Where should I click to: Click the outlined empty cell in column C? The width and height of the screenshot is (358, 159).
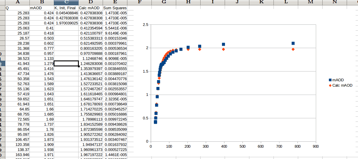[x=66, y=63]
